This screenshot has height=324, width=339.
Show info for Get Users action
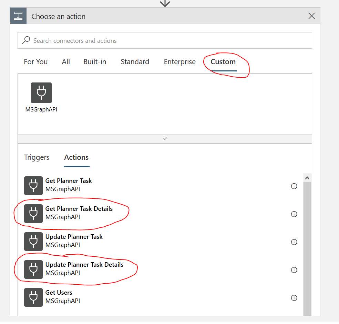click(294, 298)
